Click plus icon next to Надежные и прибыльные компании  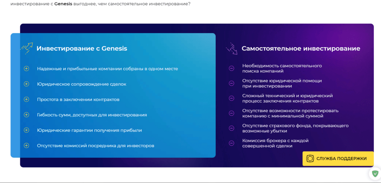[26, 69]
